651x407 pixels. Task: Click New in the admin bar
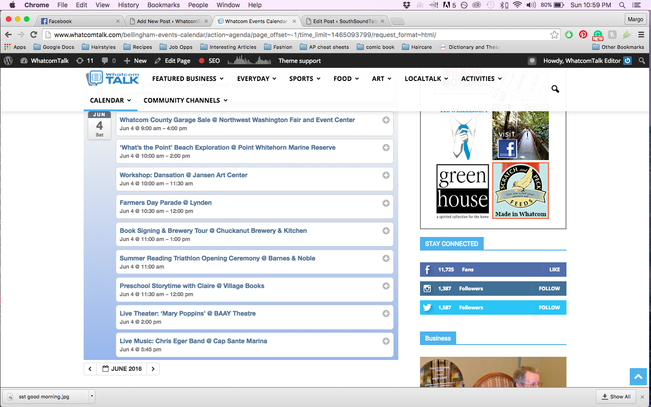[x=135, y=61]
